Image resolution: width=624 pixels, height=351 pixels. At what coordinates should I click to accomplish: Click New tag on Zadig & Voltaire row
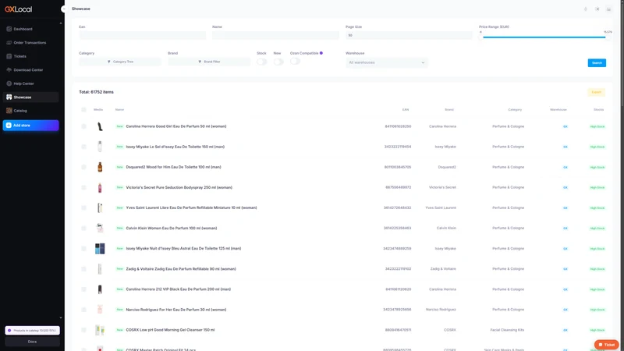coord(119,268)
